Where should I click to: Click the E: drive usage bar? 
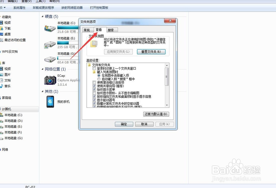pyautogui.click(x=68, y=43)
